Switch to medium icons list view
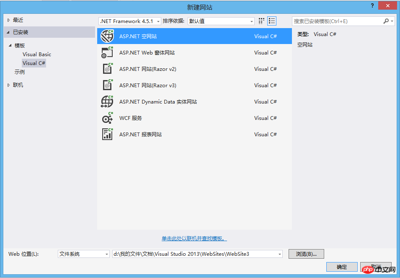 click(x=272, y=21)
